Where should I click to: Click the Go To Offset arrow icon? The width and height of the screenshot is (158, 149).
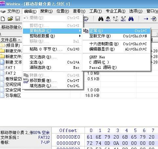[146, 19]
